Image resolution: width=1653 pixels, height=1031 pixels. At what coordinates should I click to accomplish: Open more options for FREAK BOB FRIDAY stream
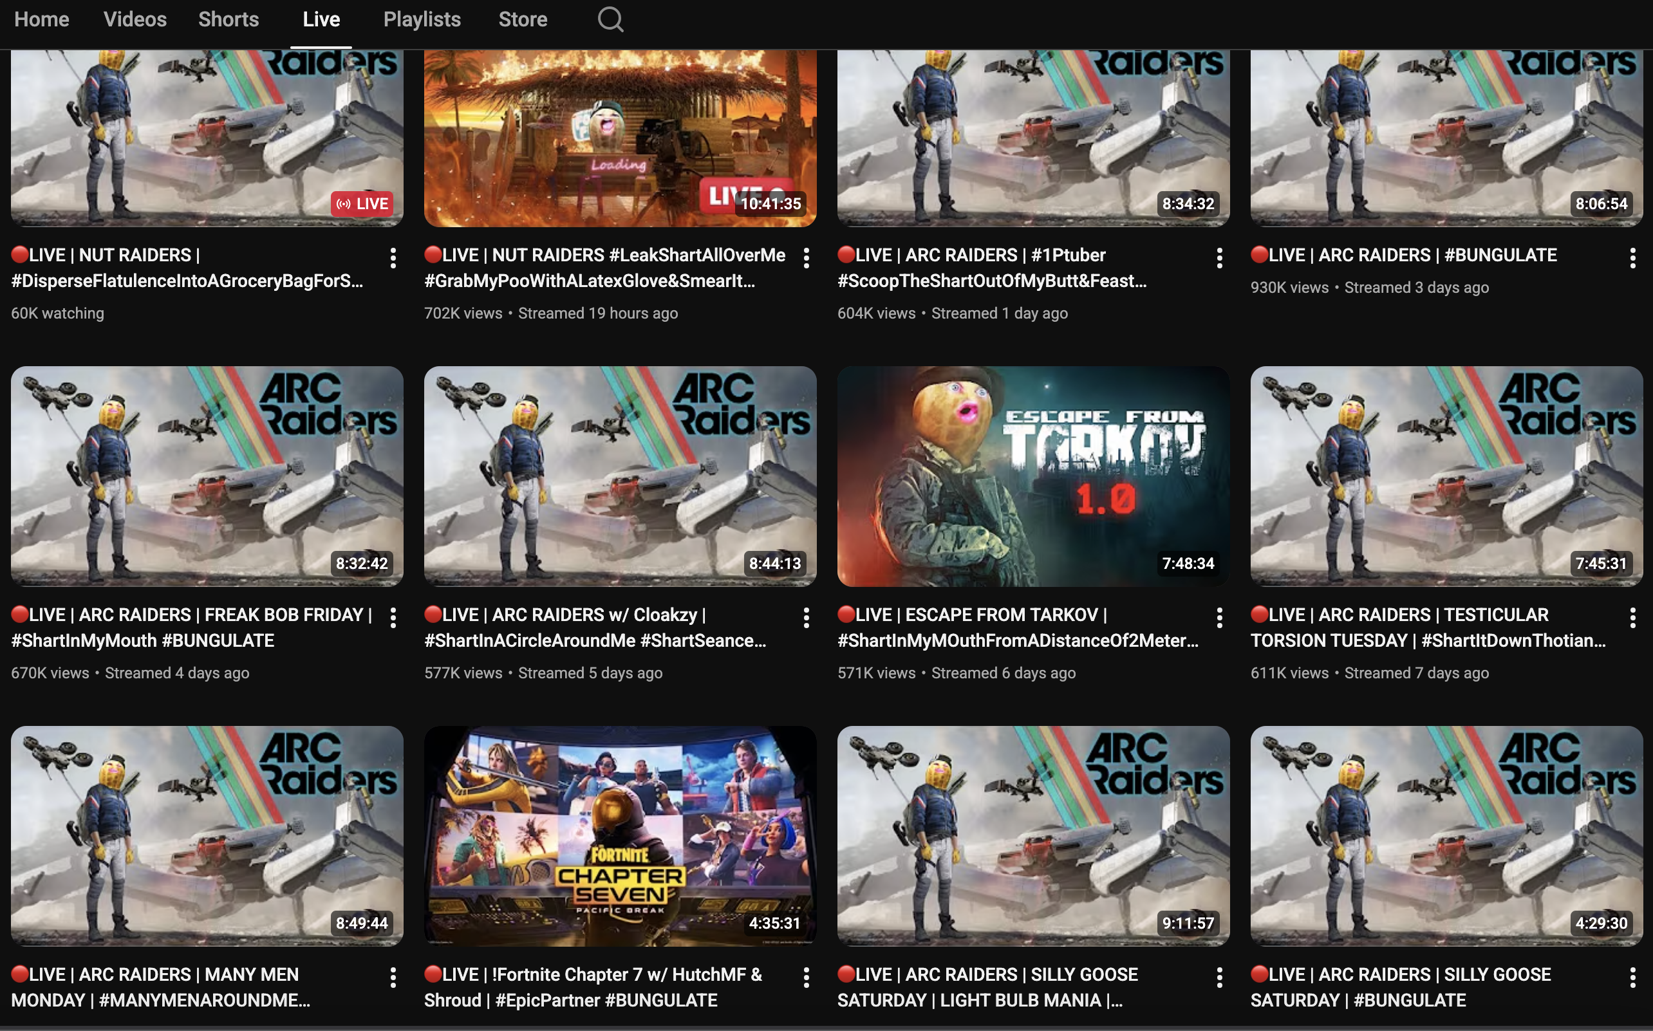tap(393, 618)
